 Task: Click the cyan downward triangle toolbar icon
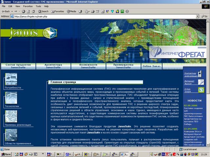pyautogui.click(x=112, y=11)
